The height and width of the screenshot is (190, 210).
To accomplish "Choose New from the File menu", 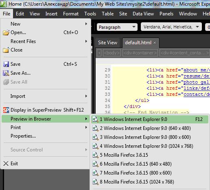I will (x=46, y=24).
